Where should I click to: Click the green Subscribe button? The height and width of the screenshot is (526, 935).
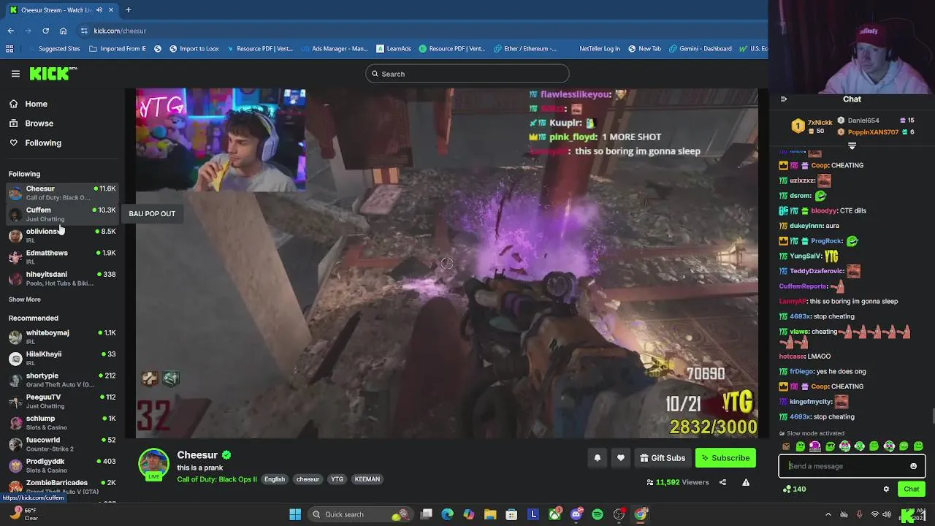[725, 458]
